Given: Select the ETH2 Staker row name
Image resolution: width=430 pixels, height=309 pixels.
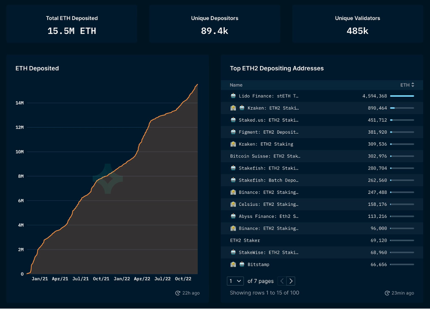Looking at the screenshot, I should 245,241.
